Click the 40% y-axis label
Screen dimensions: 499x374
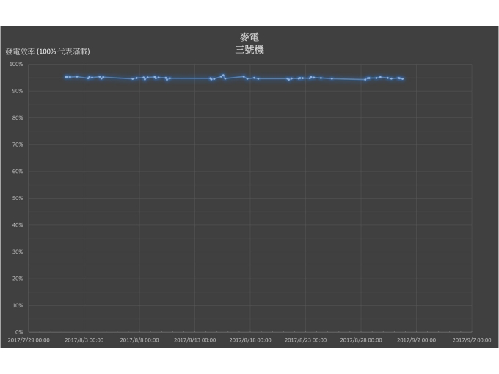(18, 225)
